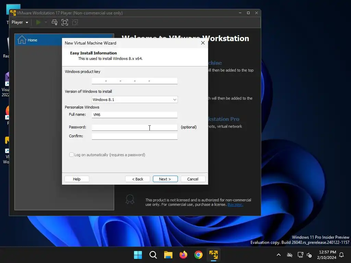Image resolution: width=351 pixels, height=263 pixels.
Task: Open network display tray icon
Action: [300, 255]
